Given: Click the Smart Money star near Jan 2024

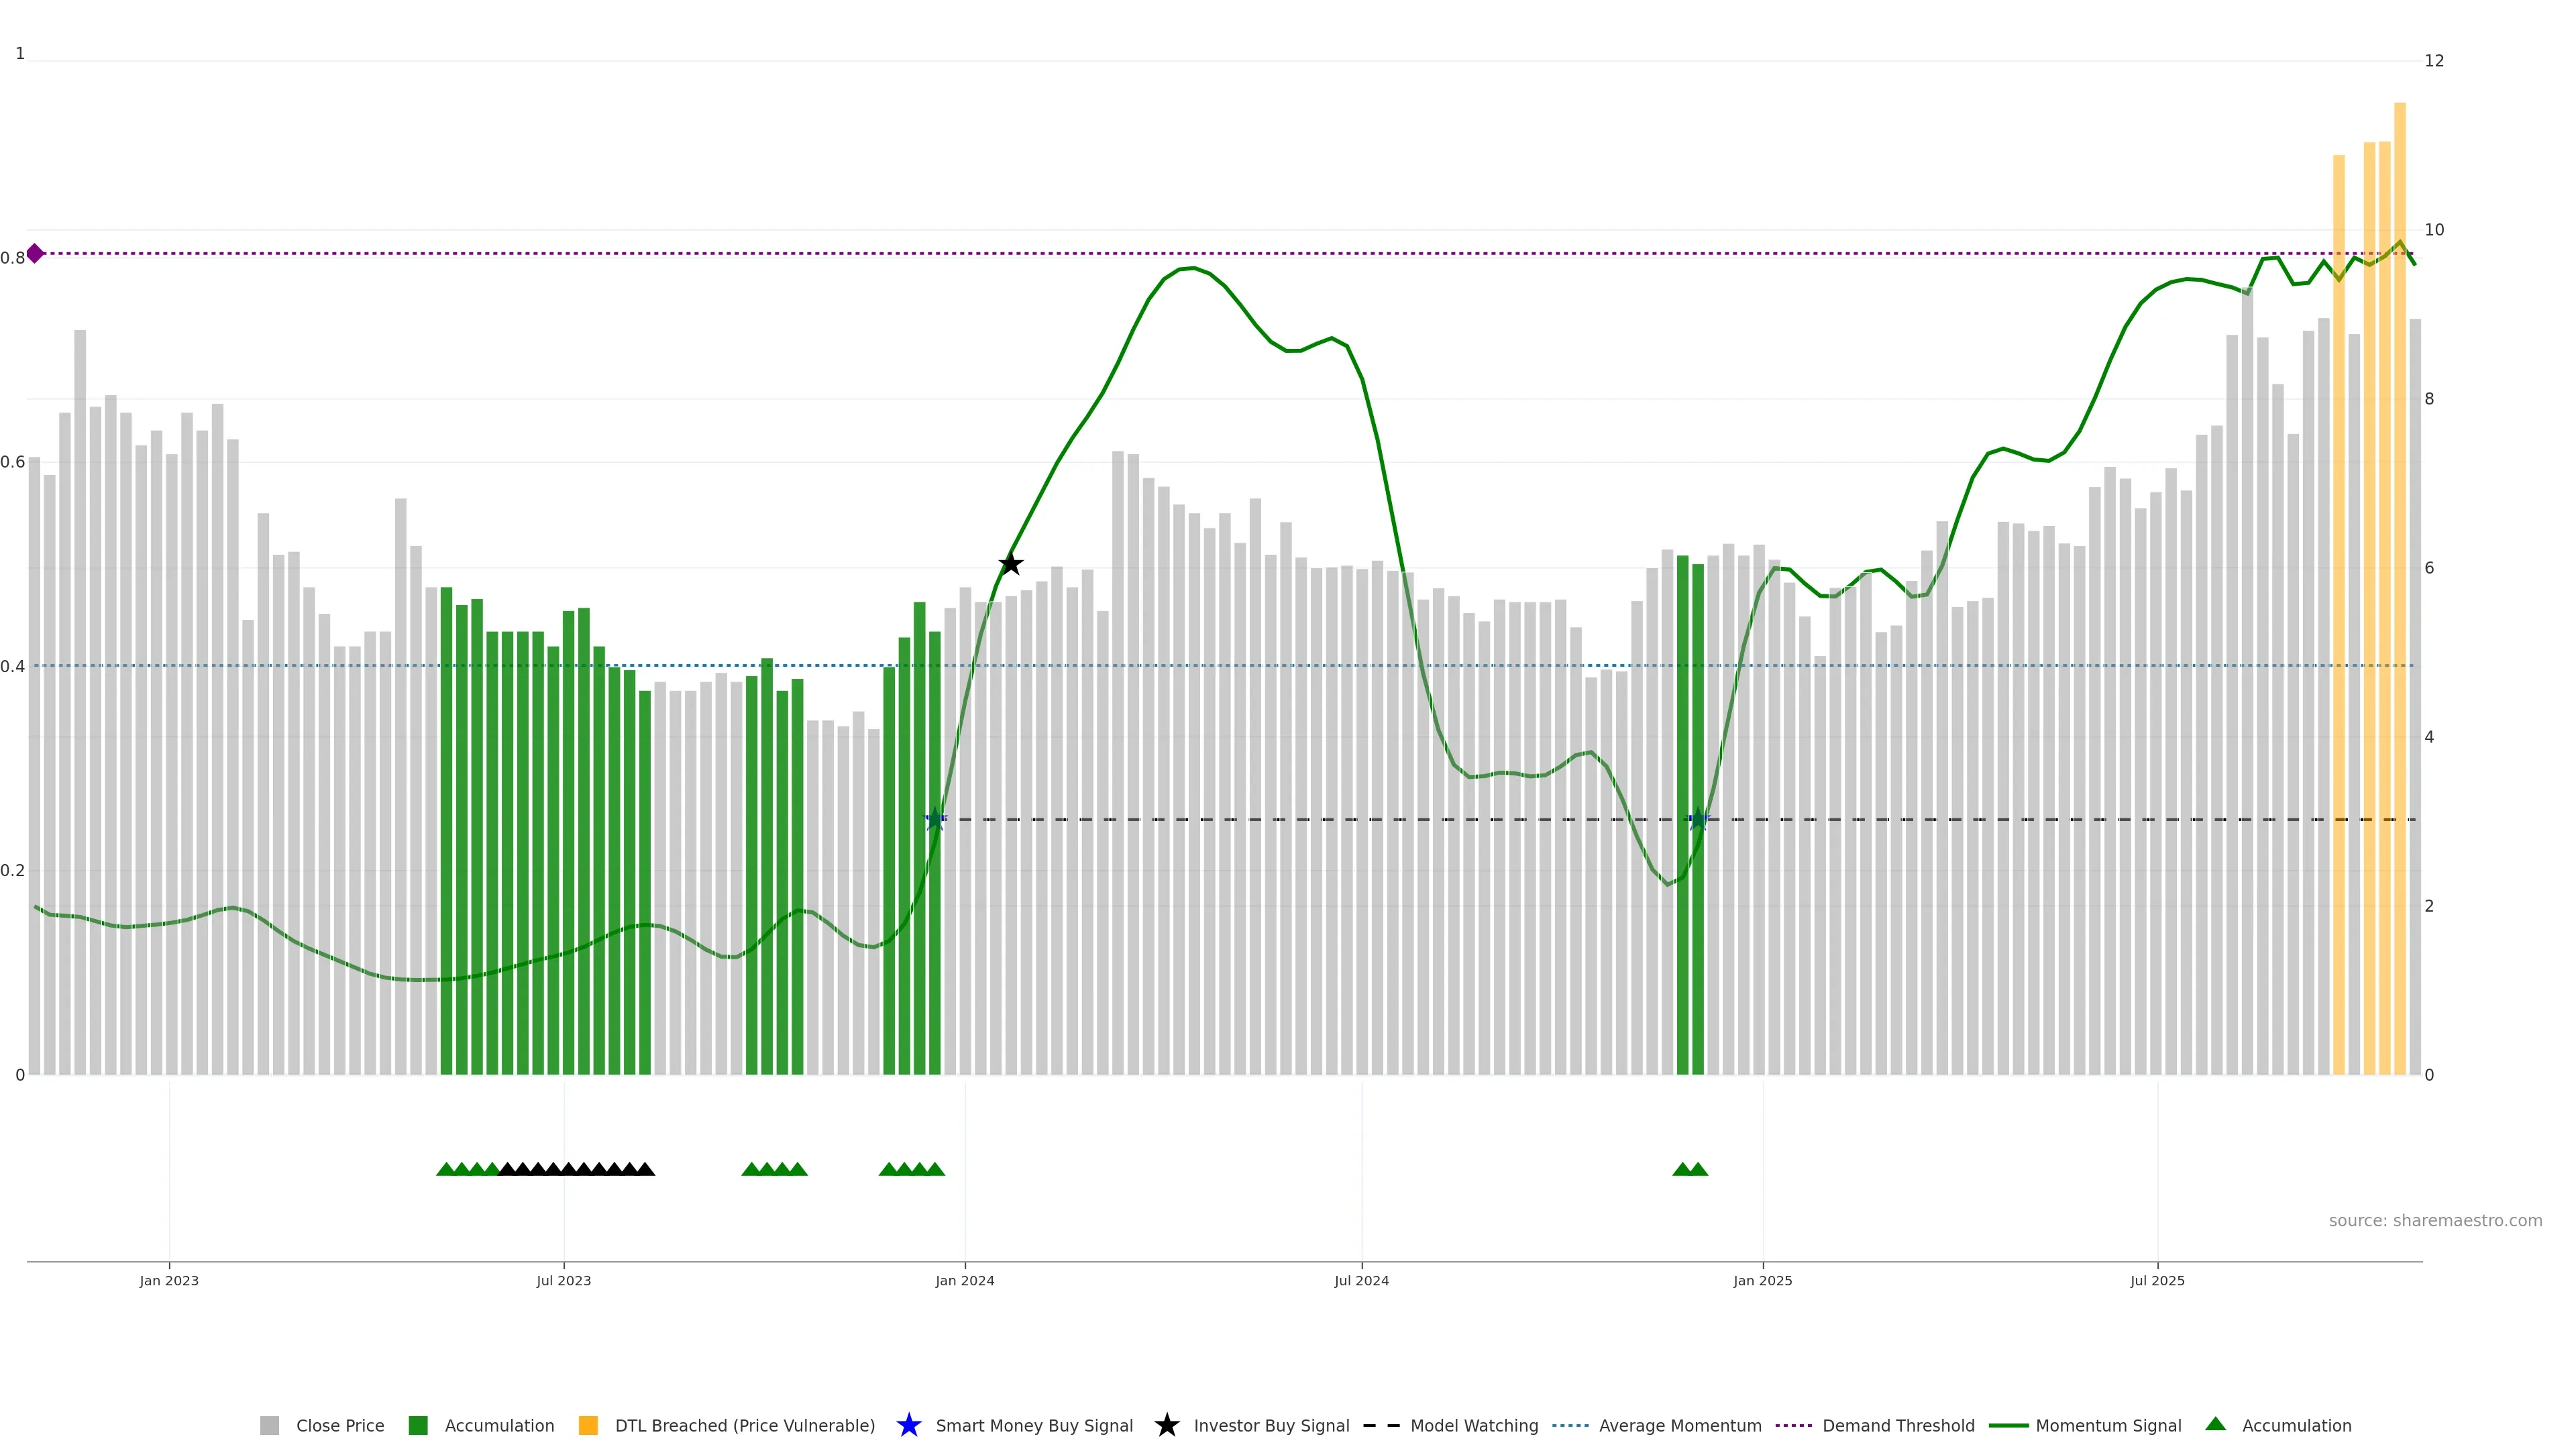Looking at the screenshot, I should coord(935,819).
